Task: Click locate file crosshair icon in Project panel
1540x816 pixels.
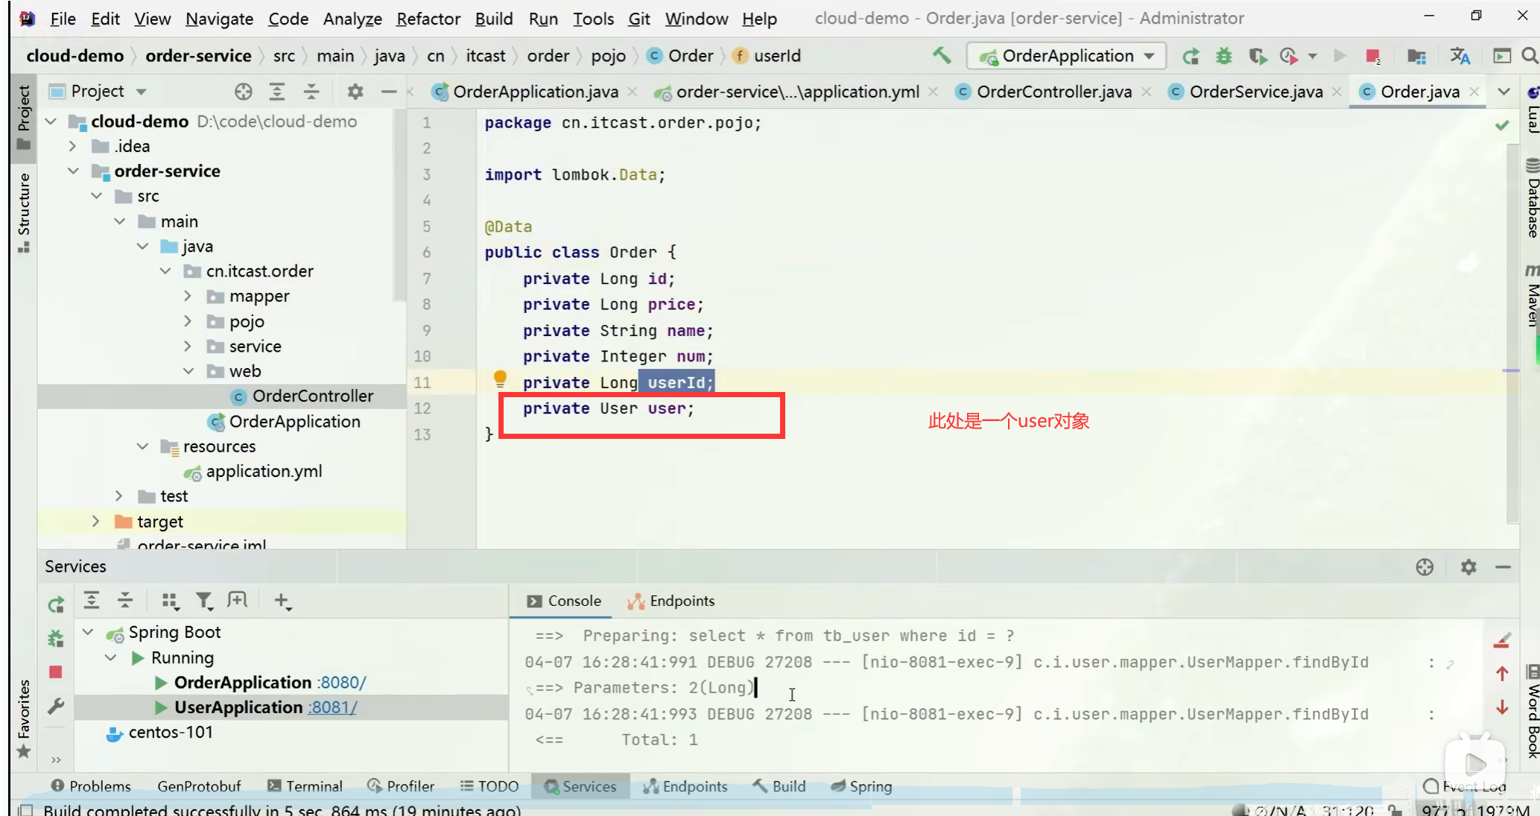Action: pyautogui.click(x=243, y=92)
